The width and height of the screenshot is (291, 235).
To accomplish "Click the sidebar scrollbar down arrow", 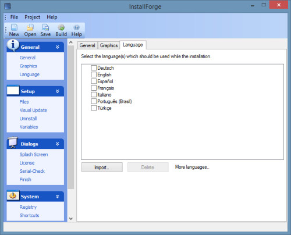I will 71,219.
